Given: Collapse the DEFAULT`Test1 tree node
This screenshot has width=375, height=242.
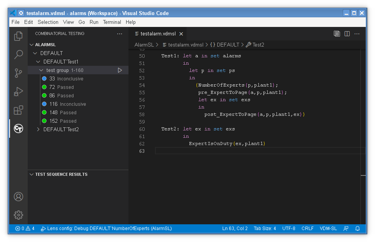Looking at the screenshot, I should point(38,62).
